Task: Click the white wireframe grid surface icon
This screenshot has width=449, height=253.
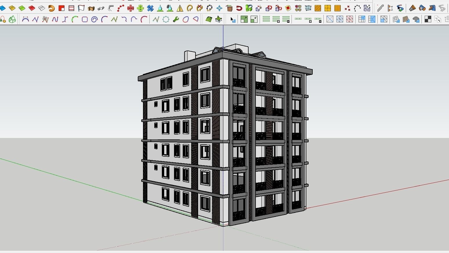Action: (41, 8)
